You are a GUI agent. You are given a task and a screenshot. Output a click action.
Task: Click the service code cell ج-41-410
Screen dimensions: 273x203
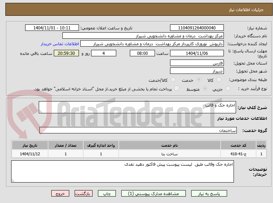pos(238,154)
